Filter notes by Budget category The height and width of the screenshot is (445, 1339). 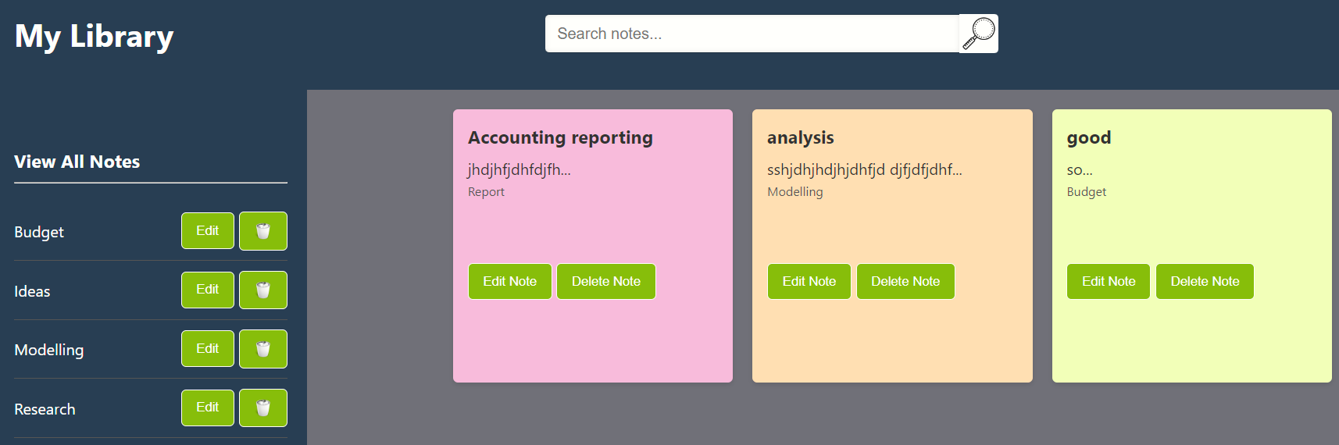pyautogui.click(x=39, y=232)
